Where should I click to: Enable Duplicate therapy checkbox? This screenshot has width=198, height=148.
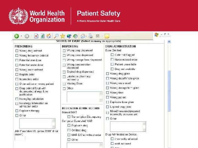click(x=17, y=111)
